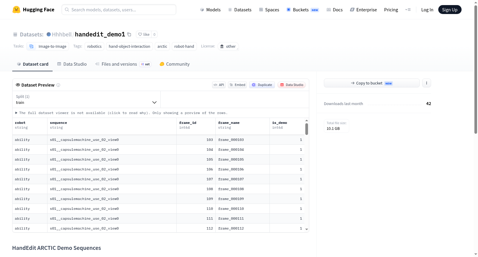Click the Log In link
The width and height of the screenshot is (478, 257).
427,10
